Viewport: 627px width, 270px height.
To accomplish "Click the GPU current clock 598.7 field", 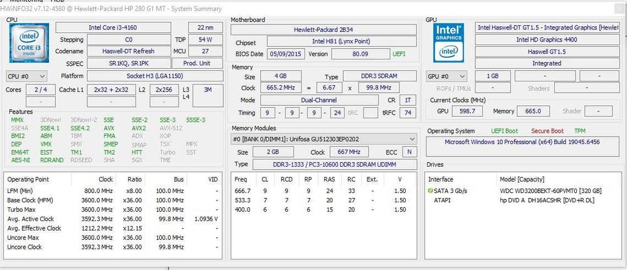I will pyautogui.click(x=467, y=111).
